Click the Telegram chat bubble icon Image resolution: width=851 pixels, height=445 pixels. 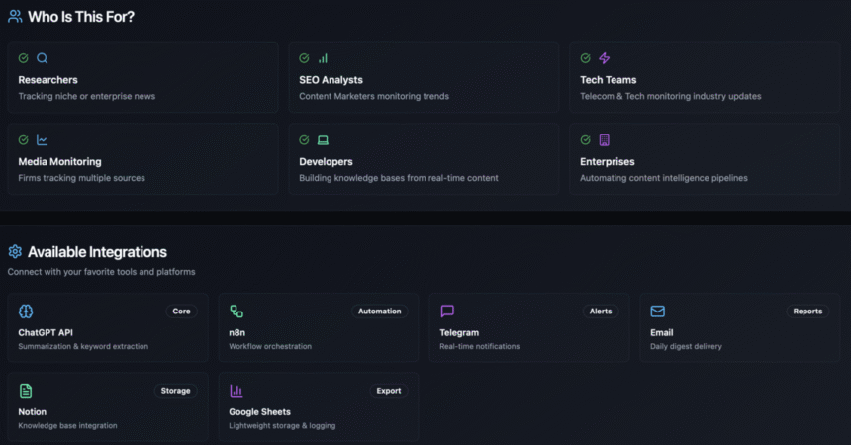[x=447, y=311]
